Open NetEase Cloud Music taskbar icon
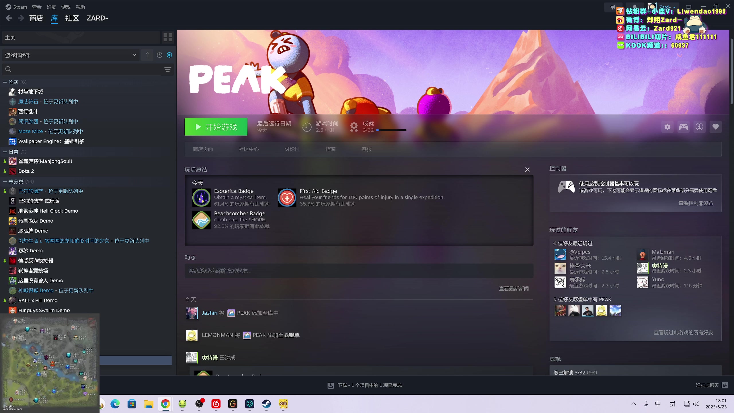 tap(216, 404)
